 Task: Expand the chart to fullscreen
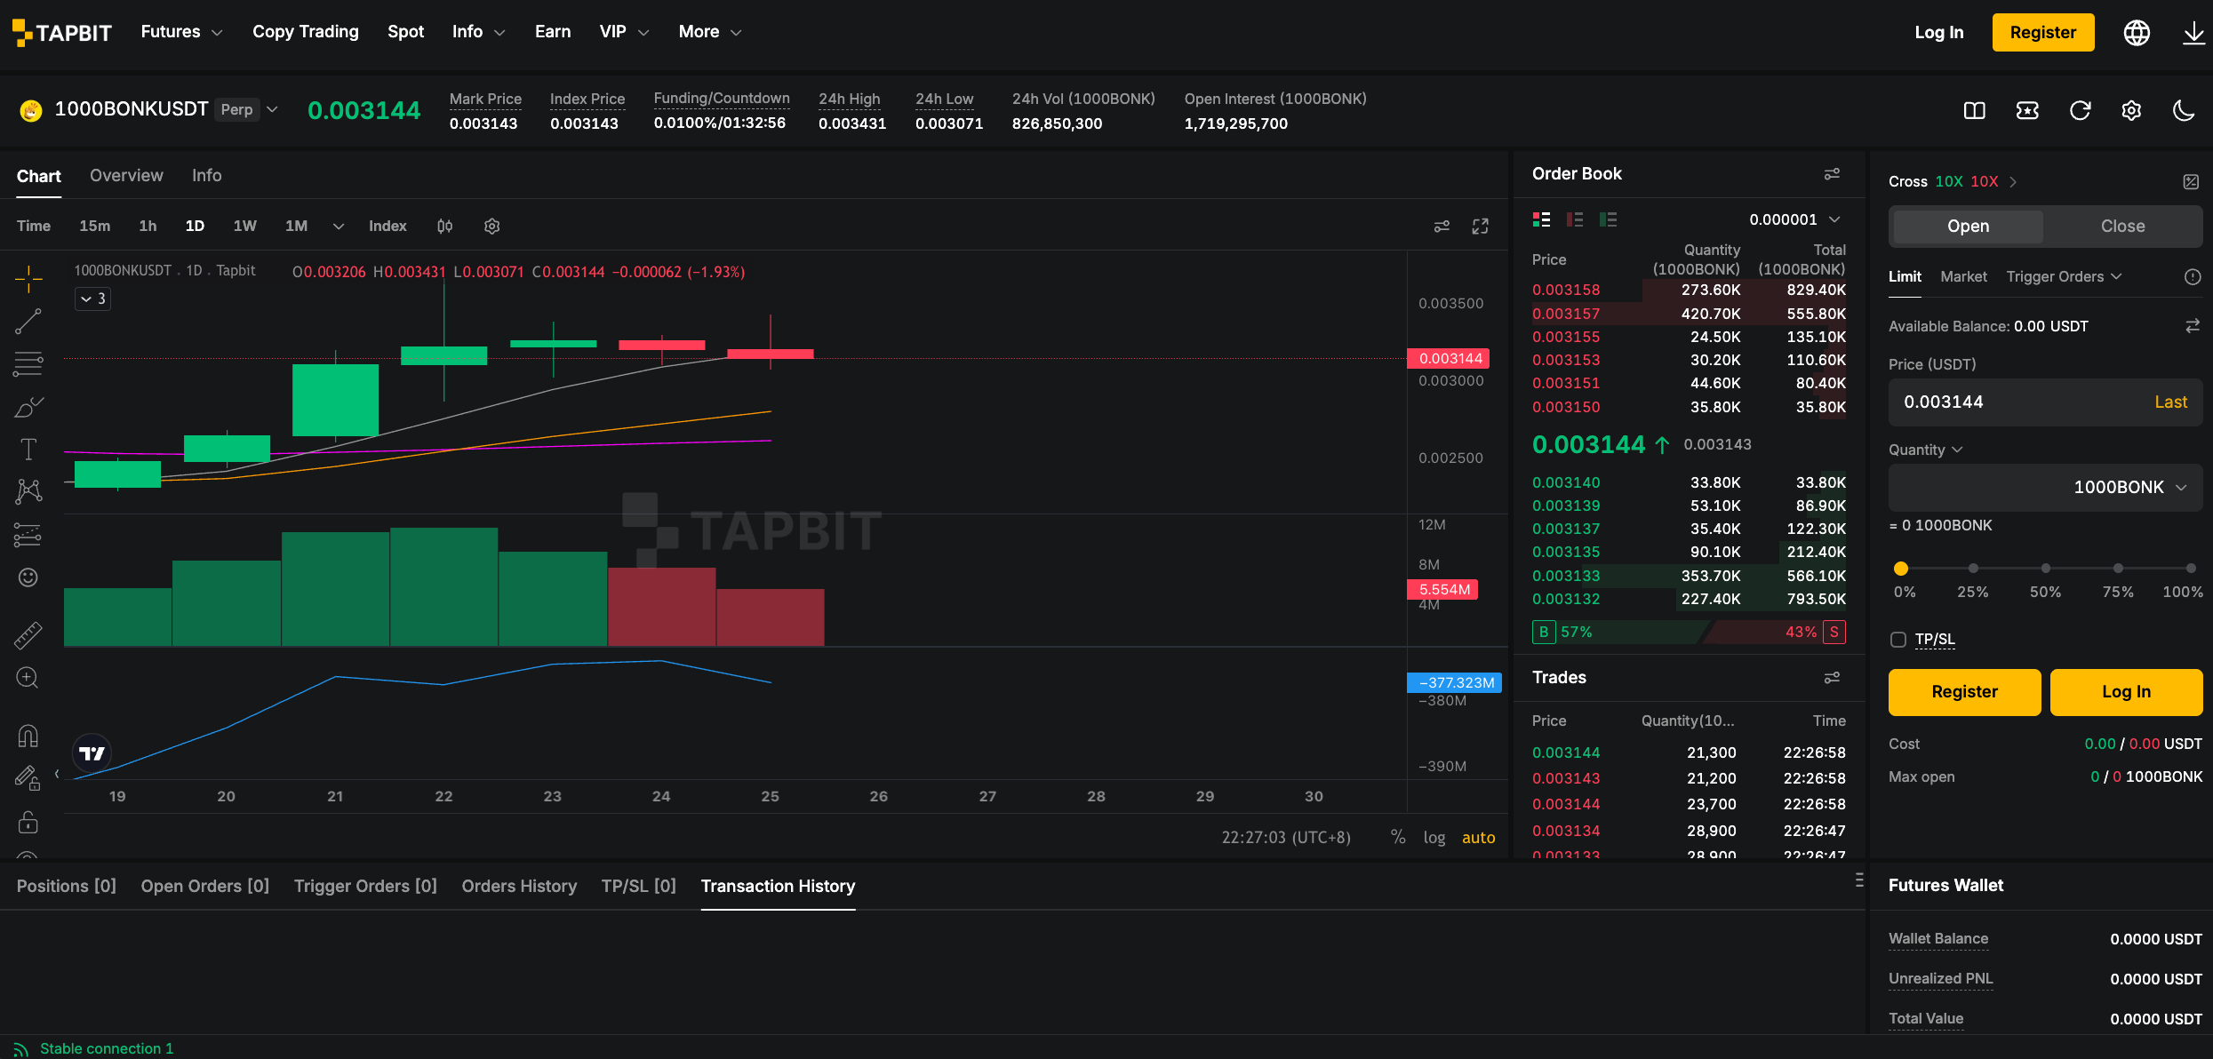tap(1480, 227)
